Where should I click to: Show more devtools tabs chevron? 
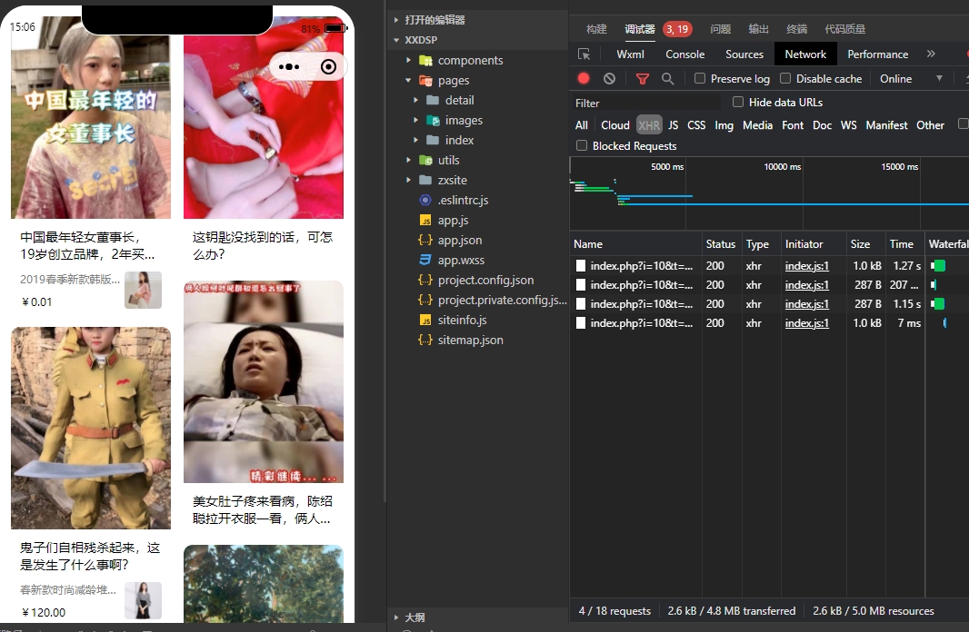pyautogui.click(x=931, y=54)
